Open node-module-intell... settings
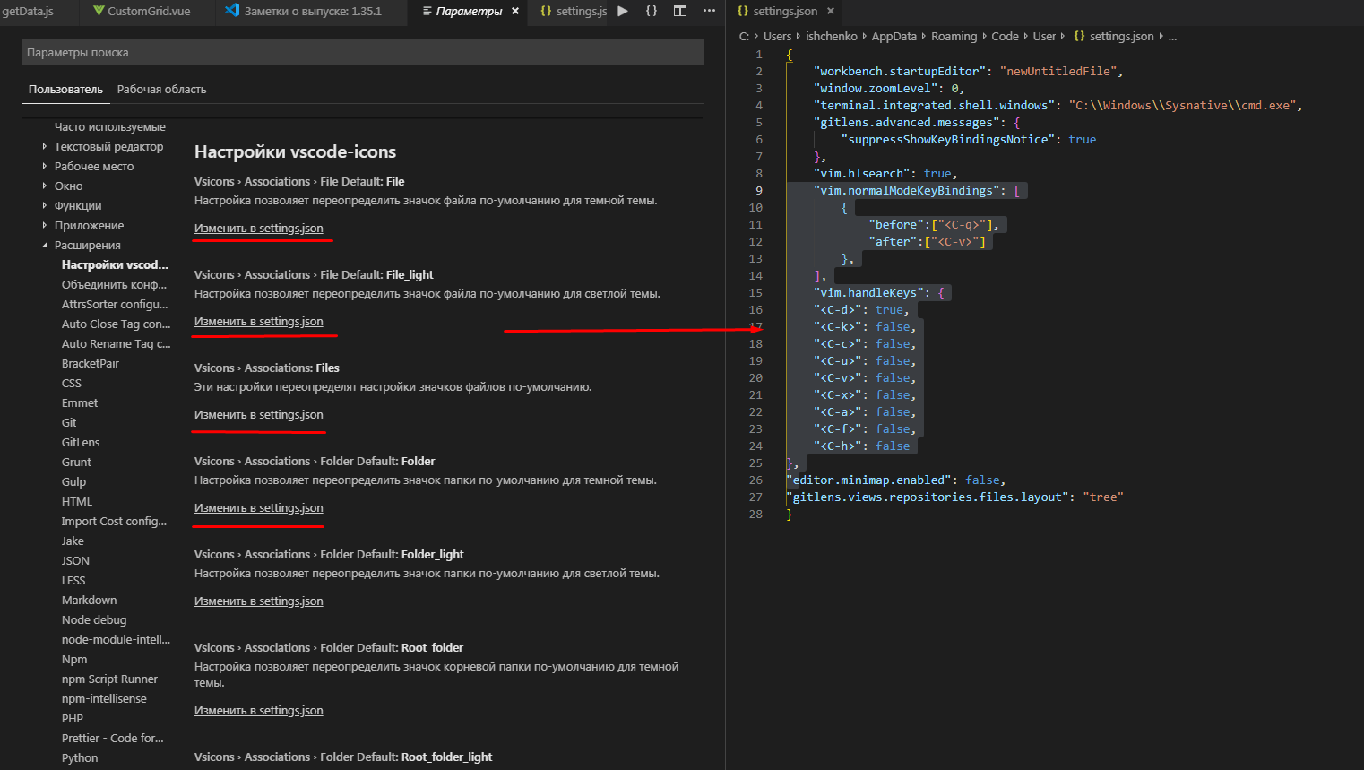 click(116, 639)
